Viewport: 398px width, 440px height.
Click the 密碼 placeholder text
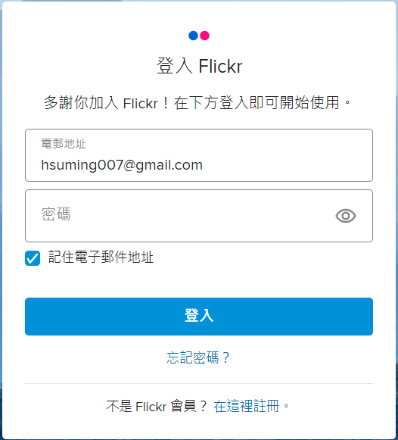coord(56,214)
